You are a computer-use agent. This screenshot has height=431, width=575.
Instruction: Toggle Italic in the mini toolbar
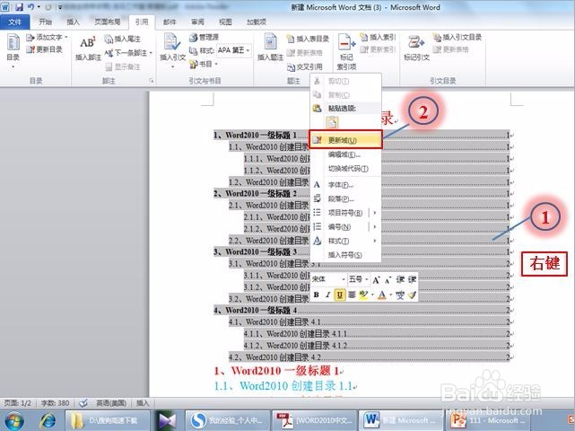[x=327, y=295]
